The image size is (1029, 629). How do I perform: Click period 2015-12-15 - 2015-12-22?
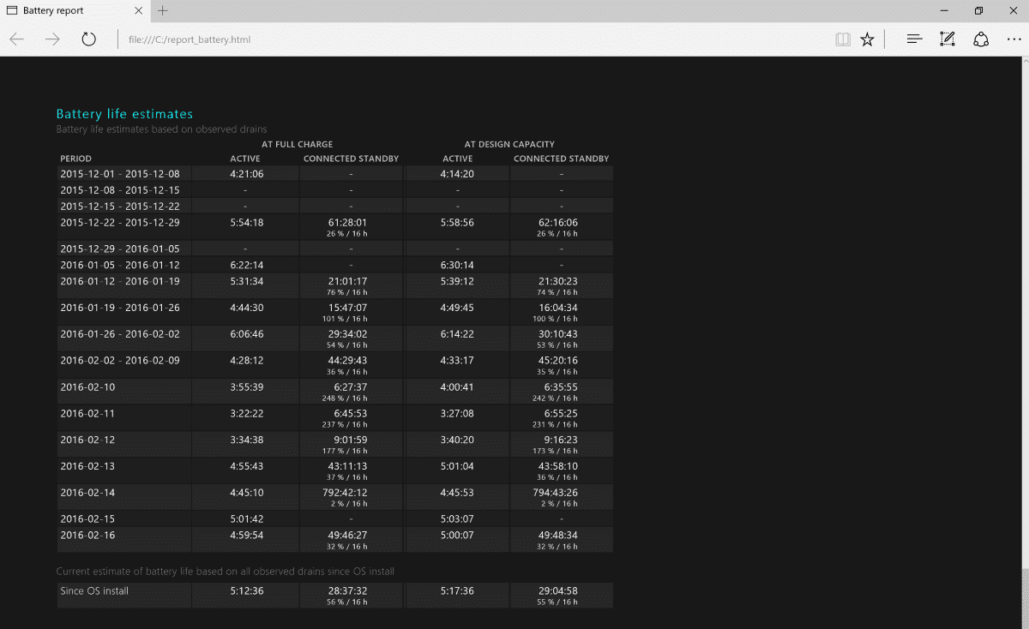[120, 207]
